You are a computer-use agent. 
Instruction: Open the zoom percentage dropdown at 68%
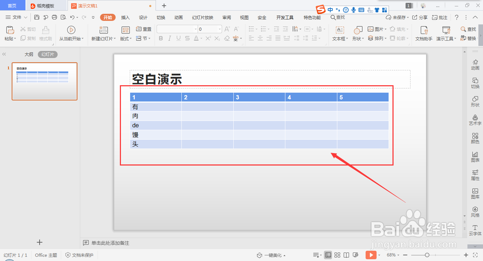394,255
